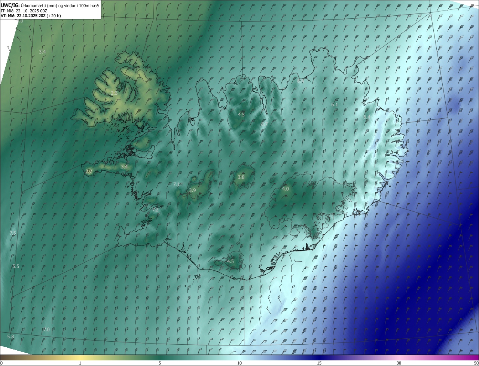Click the 3.8 value label on the map

[241, 177]
